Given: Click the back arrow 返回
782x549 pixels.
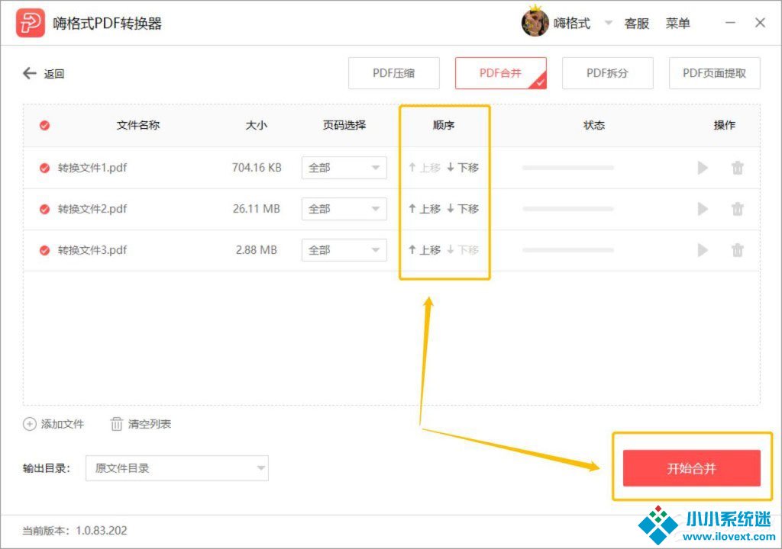Looking at the screenshot, I should tap(31, 74).
